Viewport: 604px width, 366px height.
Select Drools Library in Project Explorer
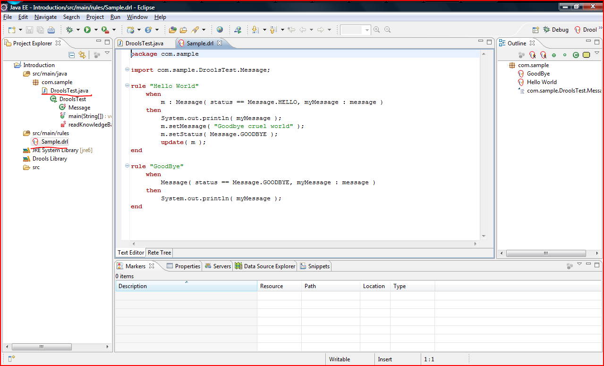(x=50, y=159)
